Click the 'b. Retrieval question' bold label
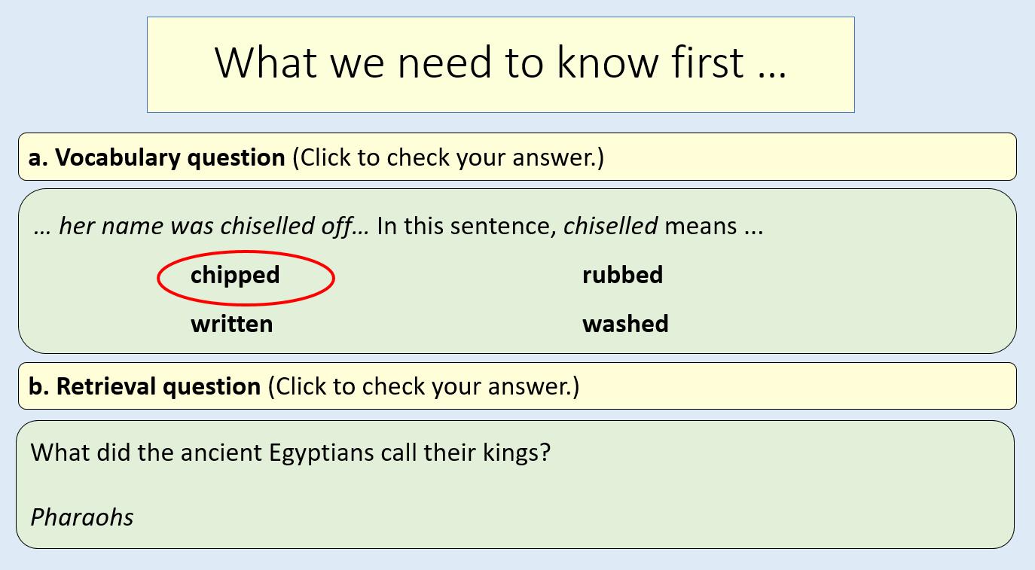Screen dimensions: 1035x570 [x=145, y=386]
